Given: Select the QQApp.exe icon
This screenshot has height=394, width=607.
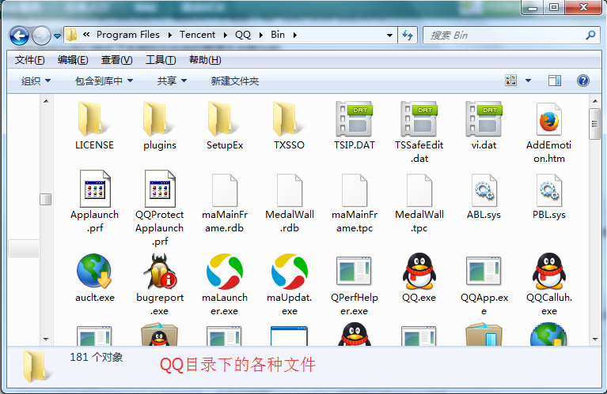Looking at the screenshot, I should click(x=484, y=271).
